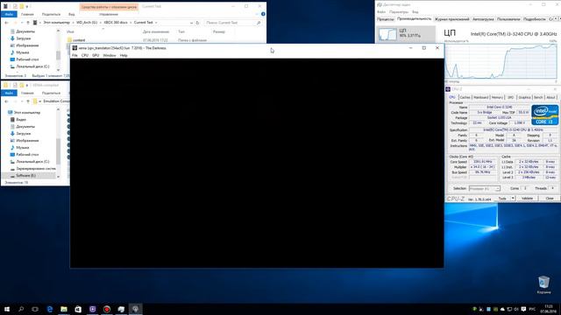This screenshot has width=561, height=315.
Task: Click WD_Arch (G:) in the breadcrumb path
Action: [x=87, y=23]
